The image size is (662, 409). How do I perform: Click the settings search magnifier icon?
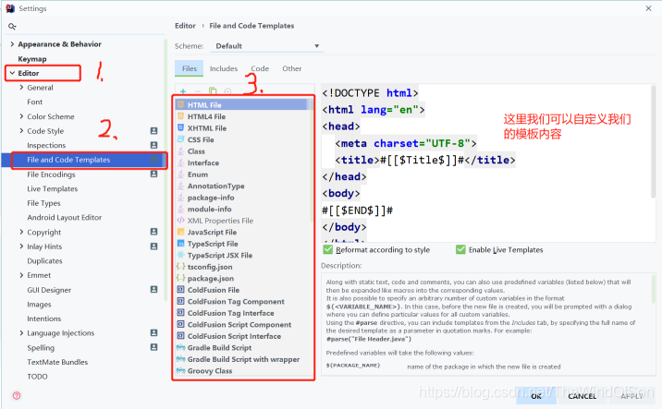click(12, 26)
